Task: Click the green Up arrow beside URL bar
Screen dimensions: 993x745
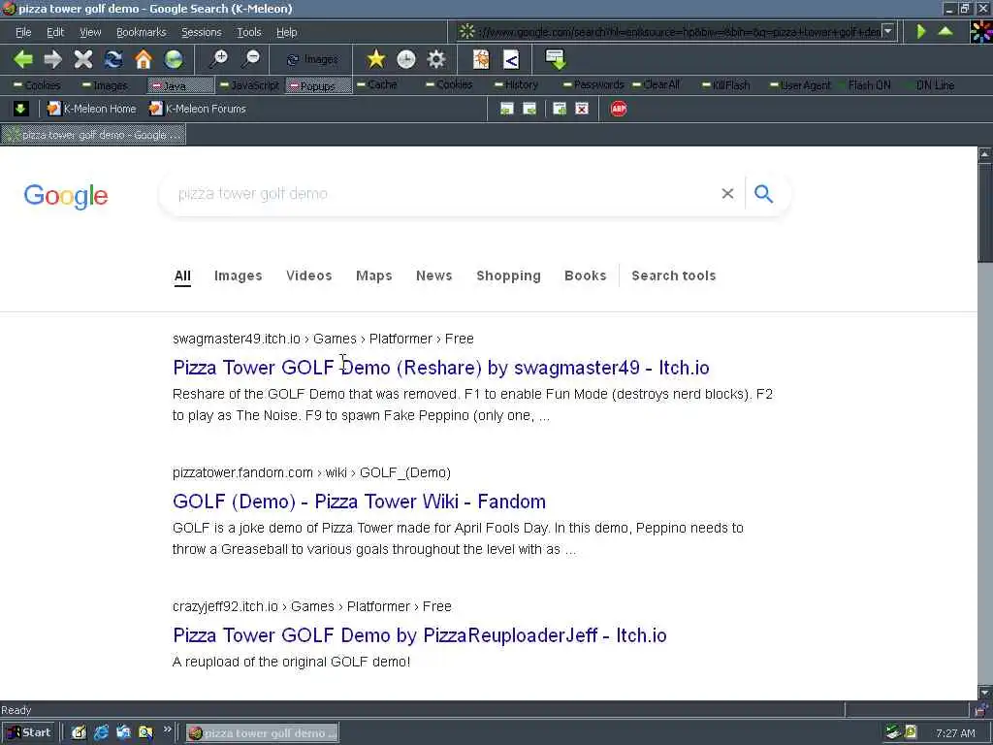Action: click(945, 31)
